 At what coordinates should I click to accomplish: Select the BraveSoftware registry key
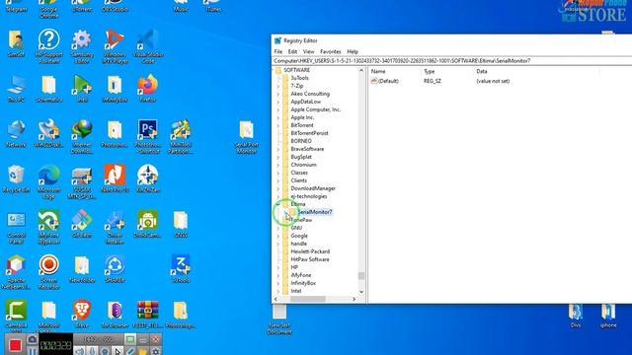(307, 149)
